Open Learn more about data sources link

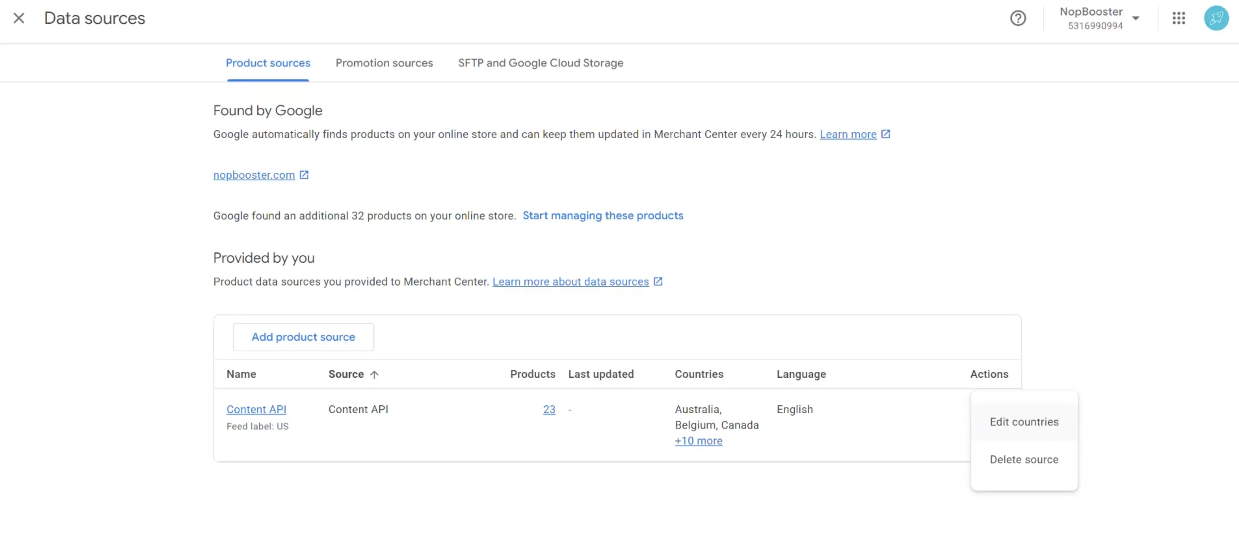click(571, 281)
